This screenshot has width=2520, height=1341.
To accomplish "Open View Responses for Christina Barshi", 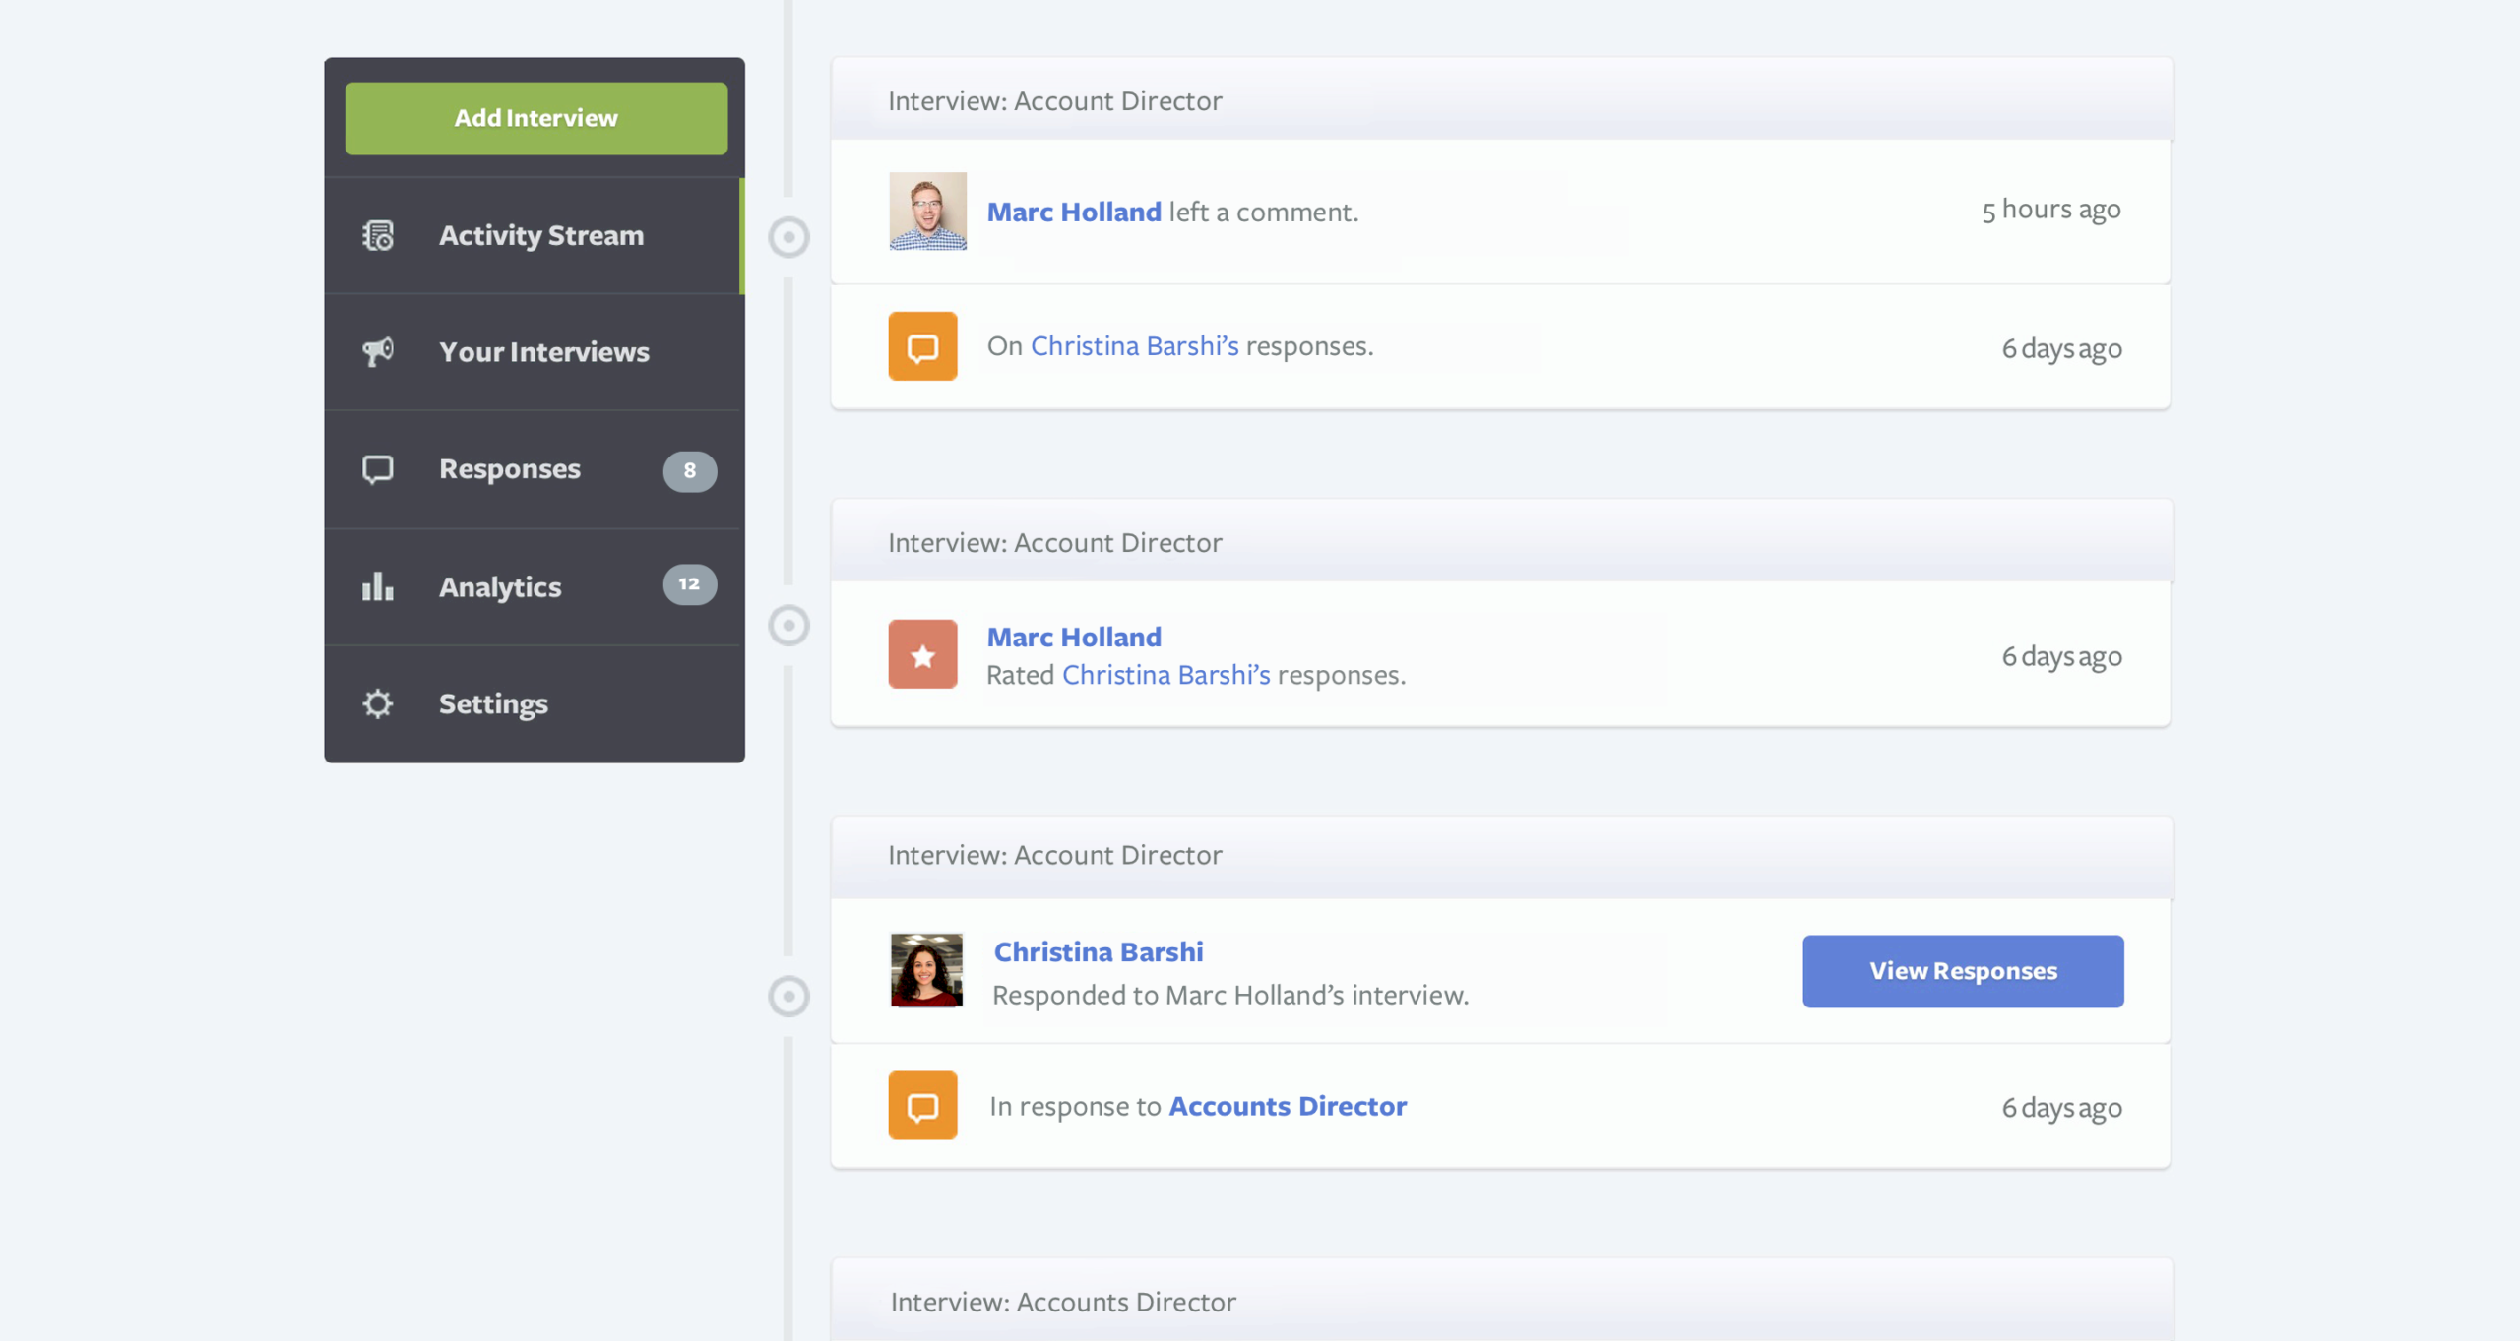I will [1963, 971].
